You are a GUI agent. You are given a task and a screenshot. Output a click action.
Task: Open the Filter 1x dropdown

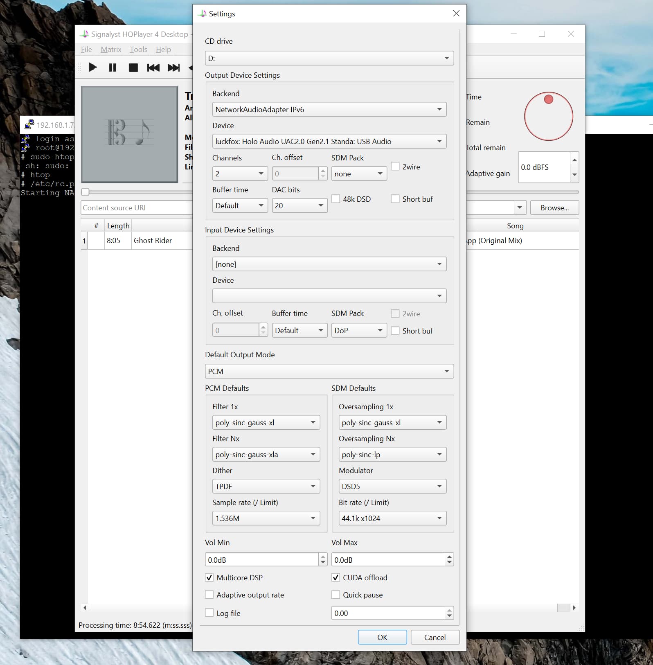pyautogui.click(x=266, y=422)
